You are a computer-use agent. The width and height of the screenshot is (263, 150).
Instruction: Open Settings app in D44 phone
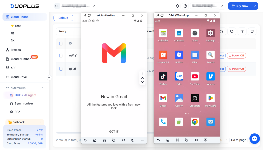pos(210,33)
